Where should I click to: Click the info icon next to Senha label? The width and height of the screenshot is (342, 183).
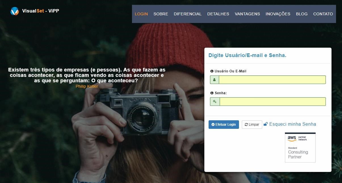pos(212,93)
